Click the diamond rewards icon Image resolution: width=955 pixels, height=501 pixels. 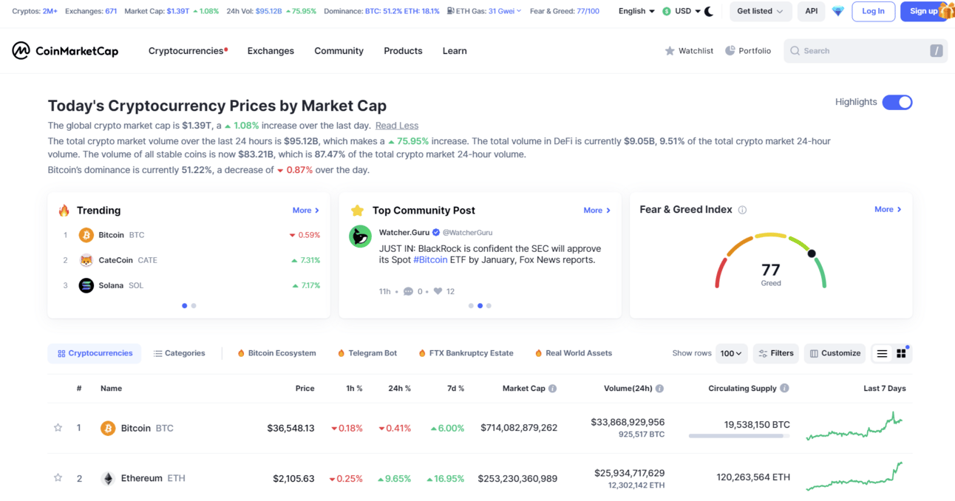click(837, 11)
